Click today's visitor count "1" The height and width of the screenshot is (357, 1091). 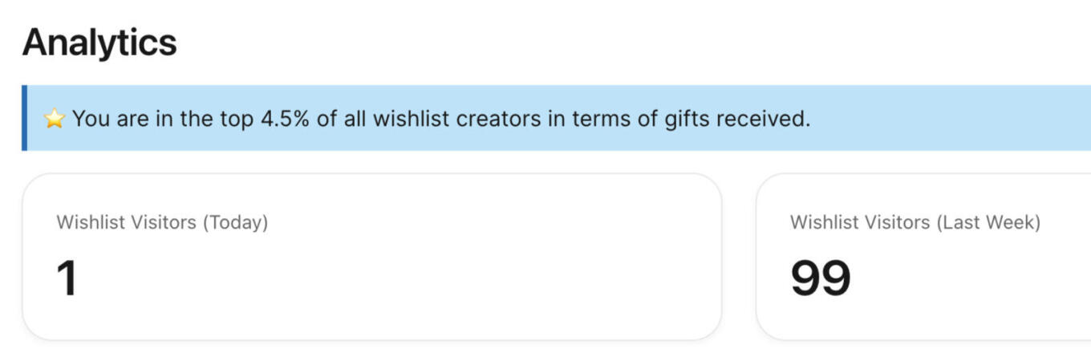[x=67, y=278]
